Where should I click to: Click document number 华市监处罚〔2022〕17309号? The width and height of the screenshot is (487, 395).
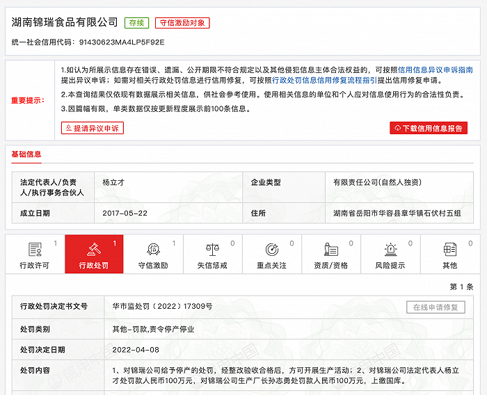point(162,307)
